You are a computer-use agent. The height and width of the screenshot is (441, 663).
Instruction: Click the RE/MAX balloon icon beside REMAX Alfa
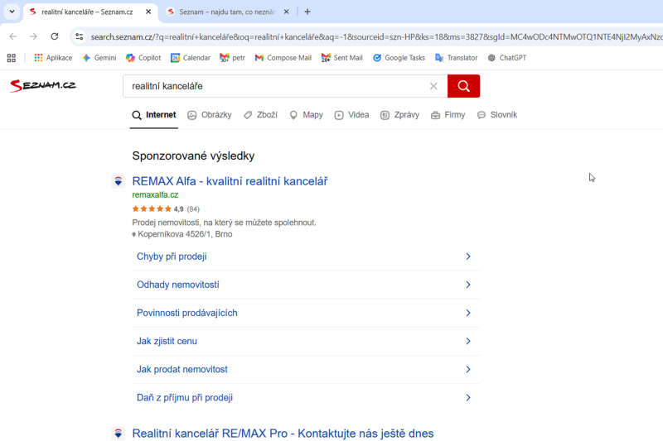pos(119,181)
